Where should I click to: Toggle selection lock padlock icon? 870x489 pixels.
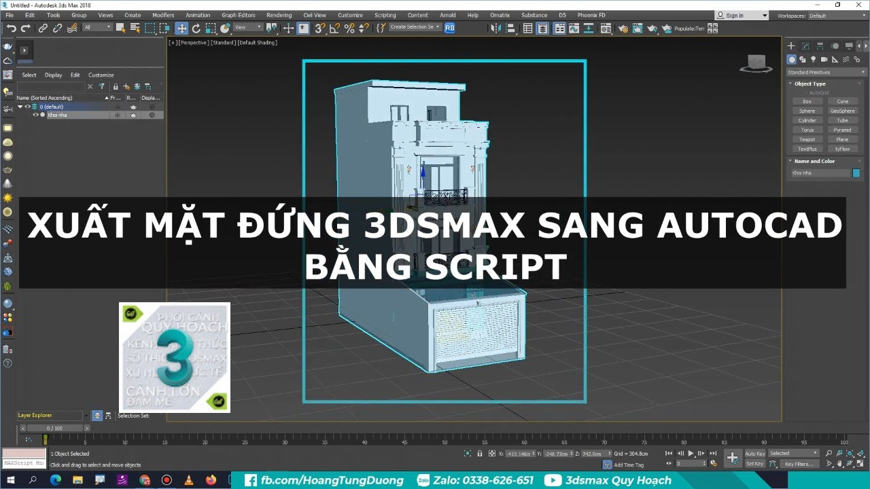(x=481, y=454)
